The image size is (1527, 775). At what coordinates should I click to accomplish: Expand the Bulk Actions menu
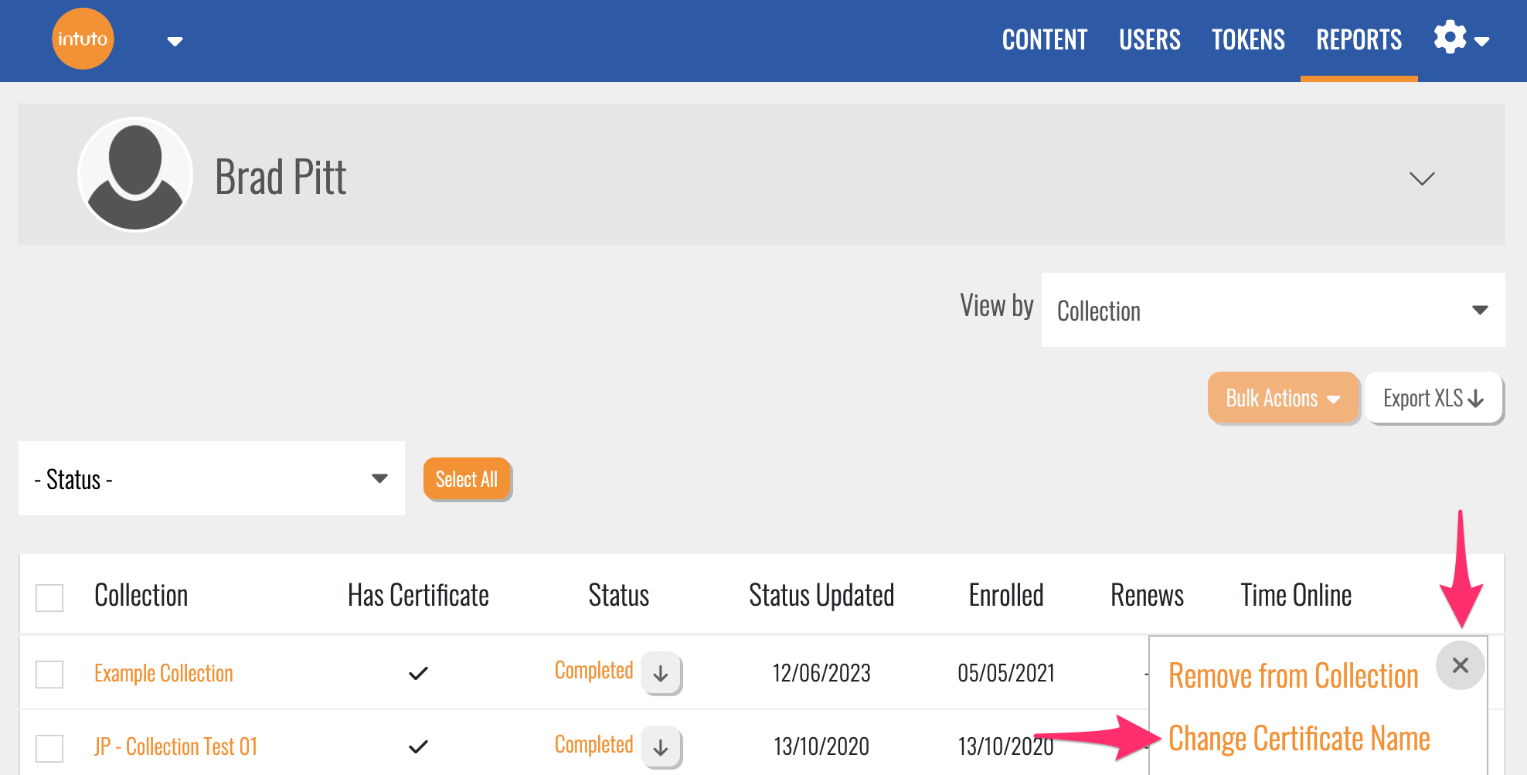1283,398
